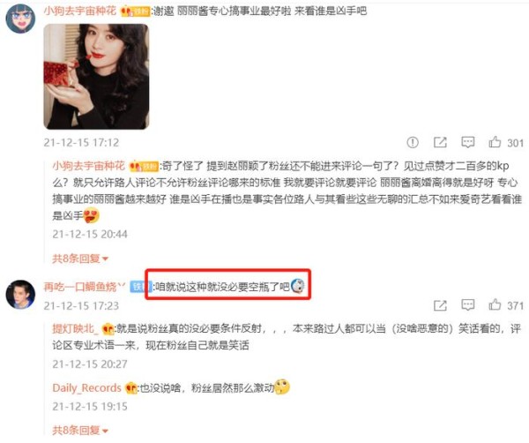Click the report icon on the first comment
The width and height of the screenshot is (529, 443).
click(x=413, y=142)
